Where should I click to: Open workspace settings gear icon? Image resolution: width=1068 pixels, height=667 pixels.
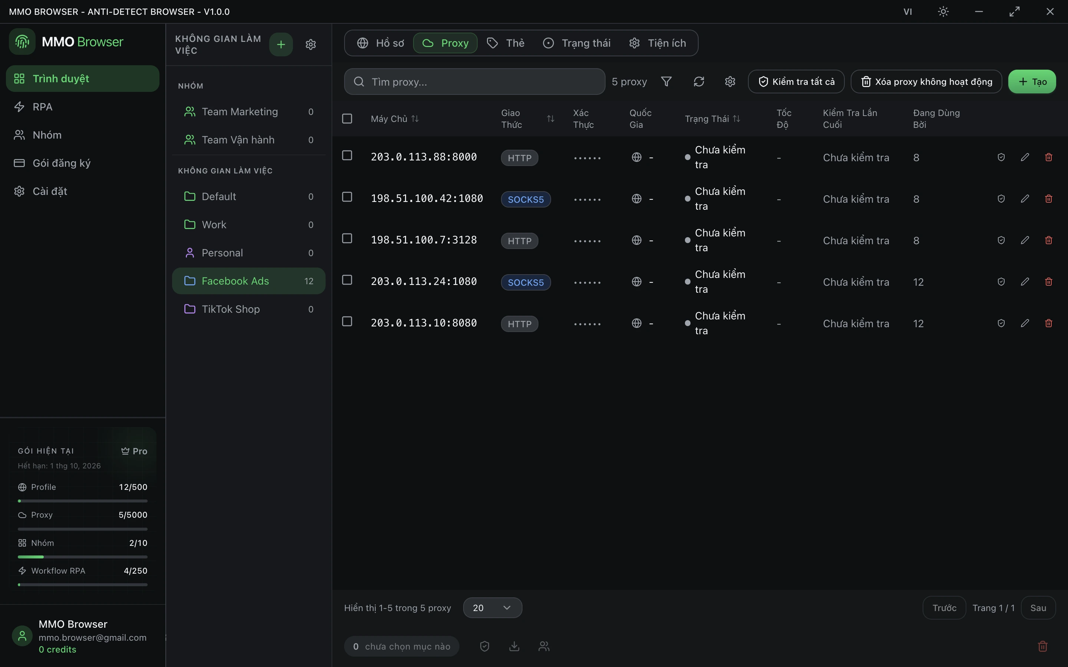tap(311, 44)
